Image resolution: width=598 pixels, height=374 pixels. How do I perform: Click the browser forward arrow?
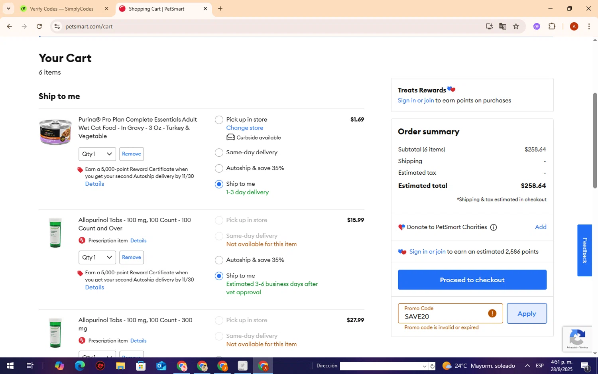24,26
